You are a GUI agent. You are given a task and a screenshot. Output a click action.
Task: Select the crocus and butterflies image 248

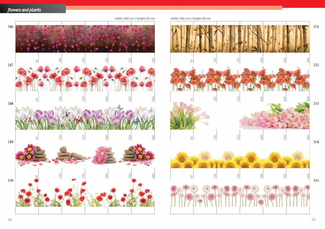click(85, 117)
